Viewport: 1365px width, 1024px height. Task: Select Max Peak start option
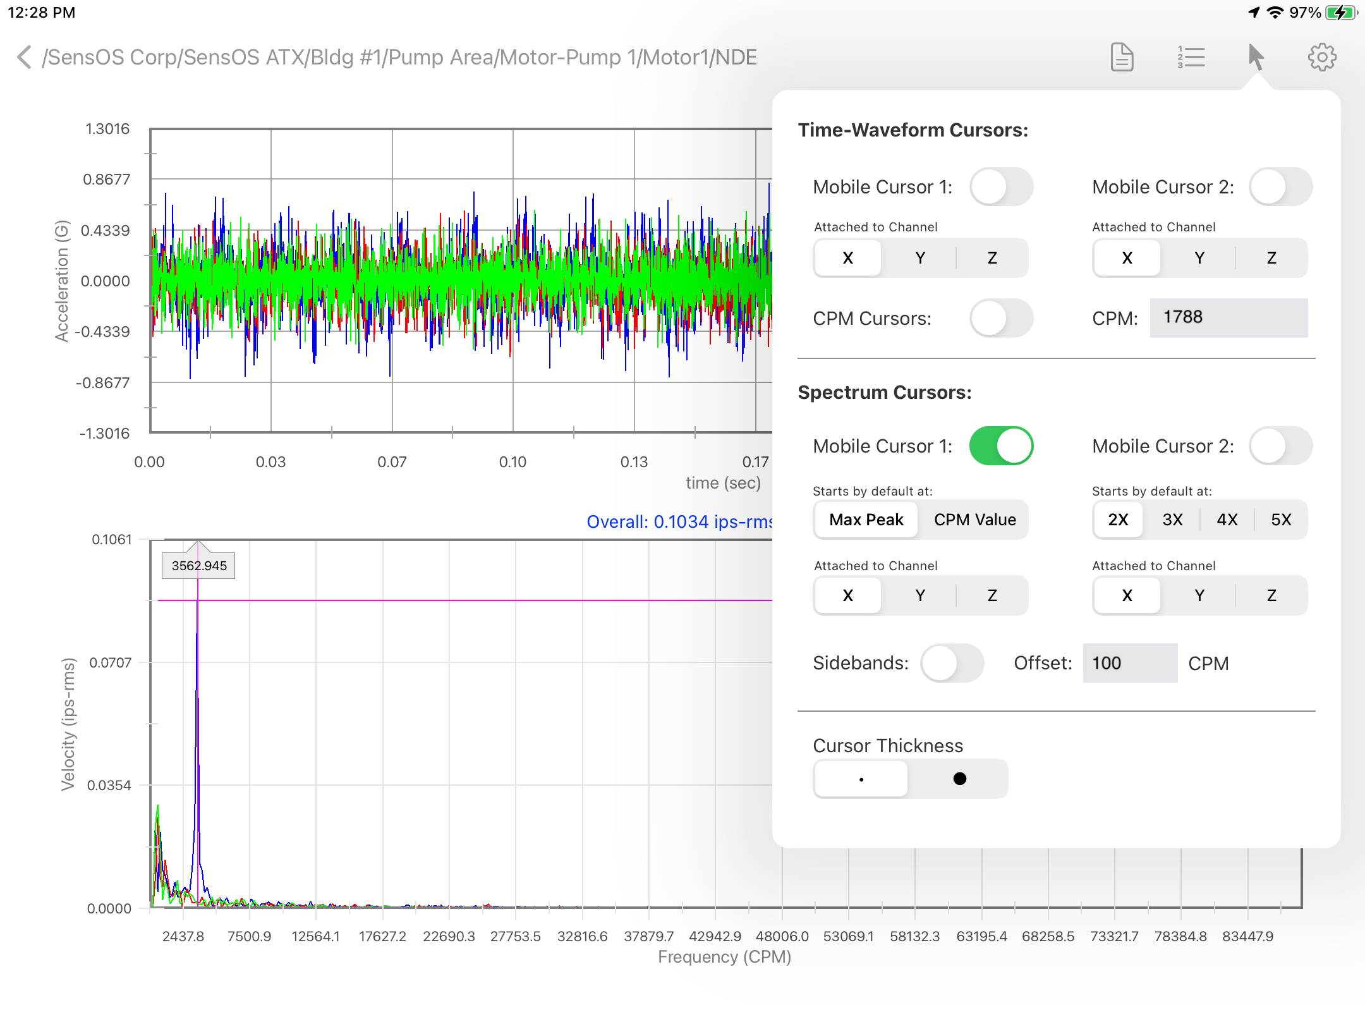click(866, 520)
